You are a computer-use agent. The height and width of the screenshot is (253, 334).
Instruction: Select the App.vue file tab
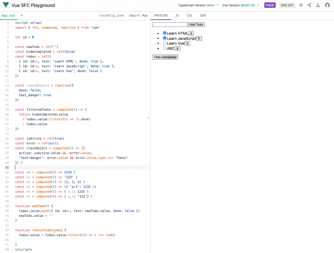pos(8,16)
